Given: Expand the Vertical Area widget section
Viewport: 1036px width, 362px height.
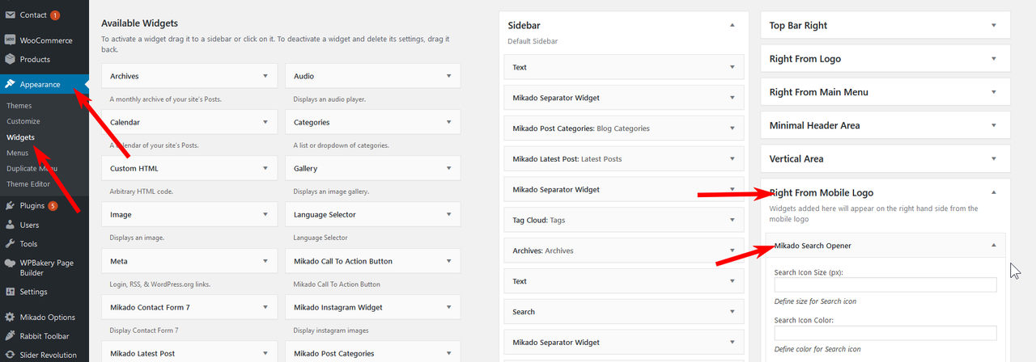Looking at the screenshot, I should (993, 158).
